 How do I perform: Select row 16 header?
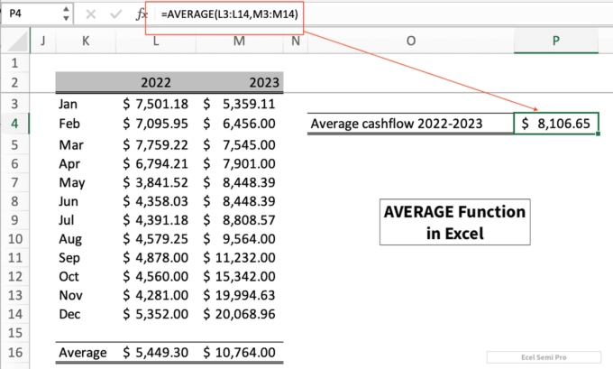[15, 352]
